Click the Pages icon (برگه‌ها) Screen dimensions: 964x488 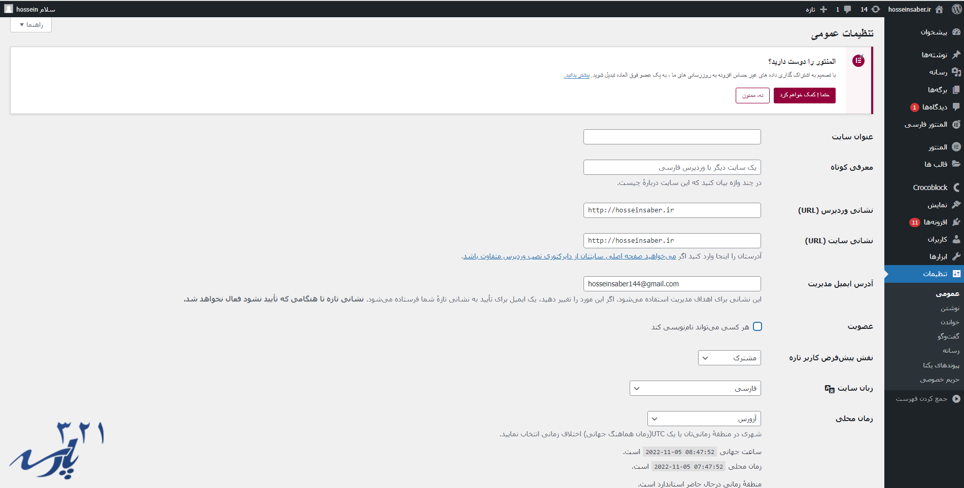point(956,90)
